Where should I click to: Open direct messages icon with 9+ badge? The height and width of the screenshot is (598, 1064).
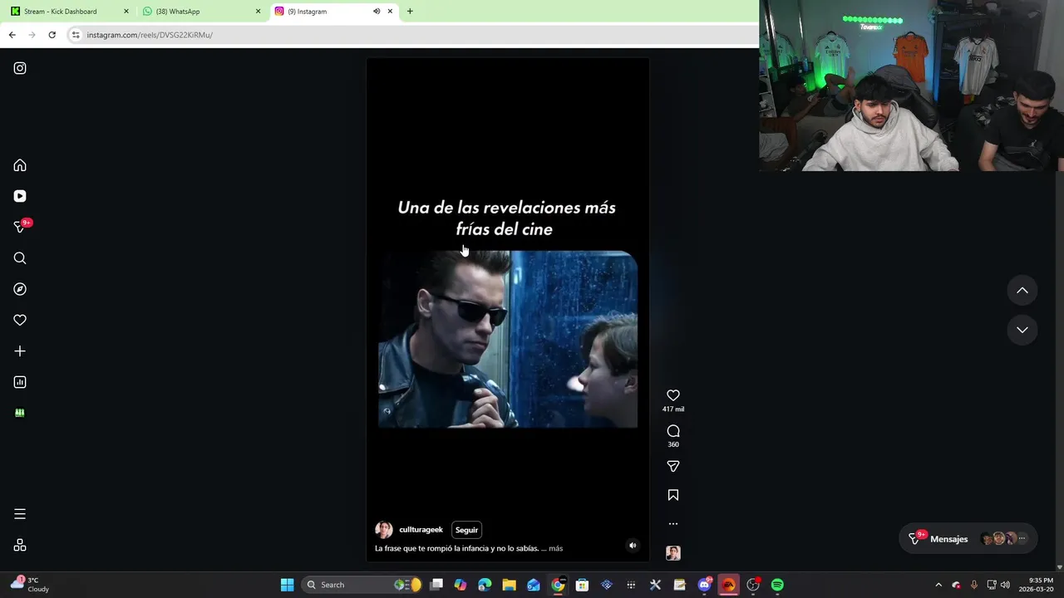[21, 227]
